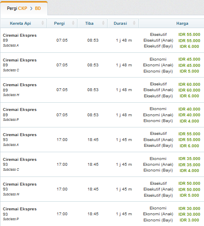
Task: Click Ekonomi price IDR 45.000 for train 89 Subclass C
Action: tap(189, 59)
